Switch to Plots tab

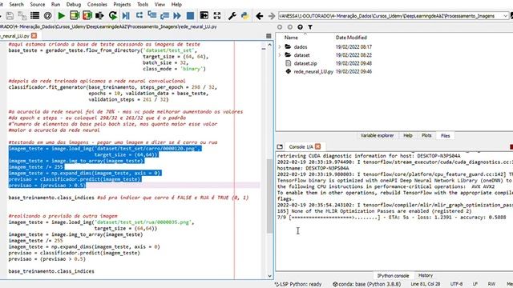tap(426, 135)
